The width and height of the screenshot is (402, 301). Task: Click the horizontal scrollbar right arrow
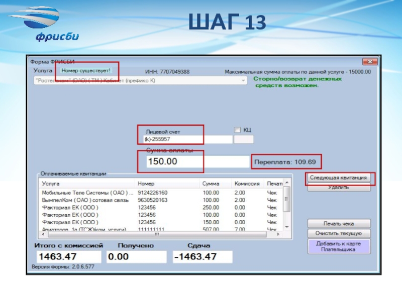[x=278, y=234]
